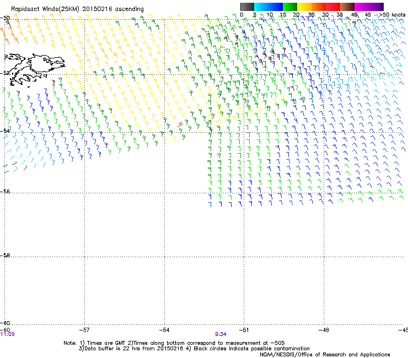This screenshot has height=358, width=408.
Task: Click the magenta-purple 40-50 knots legend segment
Action: (369, 7)
